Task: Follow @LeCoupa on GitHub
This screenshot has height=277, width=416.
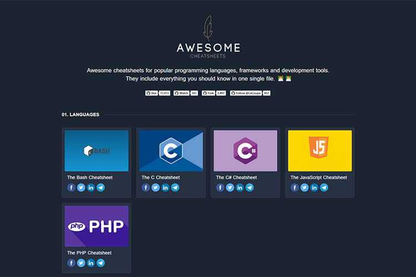Action: coord(246,93)
